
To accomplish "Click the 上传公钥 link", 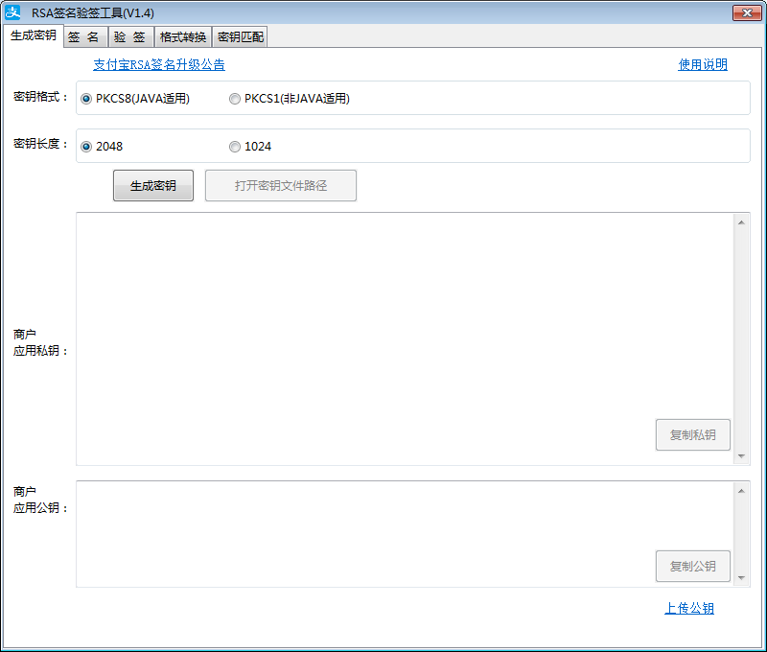I will (689, 608).
